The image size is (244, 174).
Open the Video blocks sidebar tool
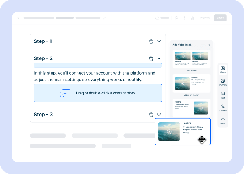click(223, 70)
